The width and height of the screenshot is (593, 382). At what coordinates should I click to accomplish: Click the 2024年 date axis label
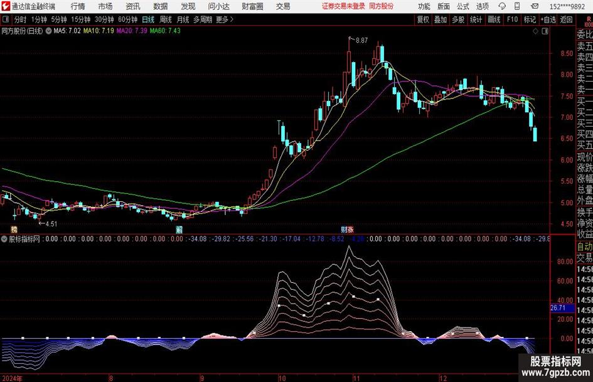click(x=12, y=378)
